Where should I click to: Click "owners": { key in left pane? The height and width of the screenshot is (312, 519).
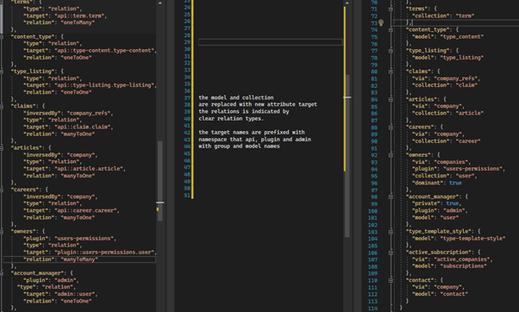point(28,231)
